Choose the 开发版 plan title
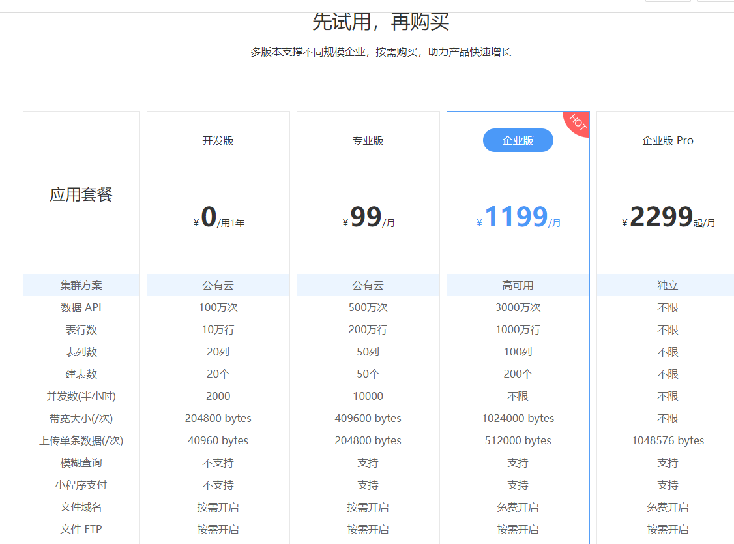 pyautogui.click(x=218, y=140)
